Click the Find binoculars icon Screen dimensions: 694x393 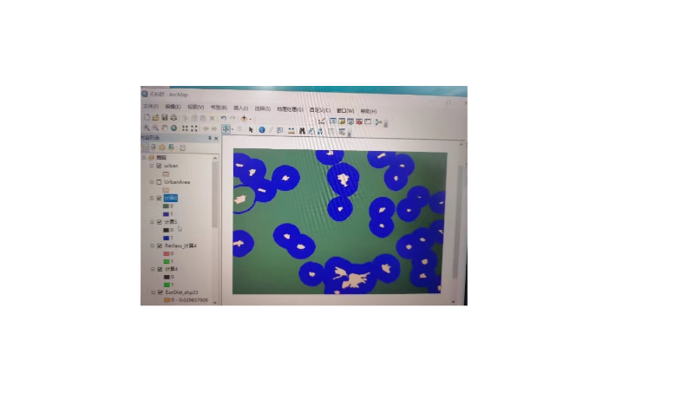[302, 130]
